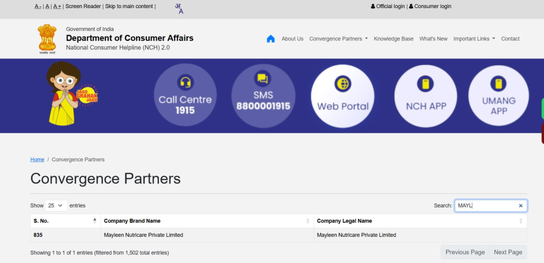
Task: Click the Next Page button
Action: pyautogui.click(x=508, y=252)
